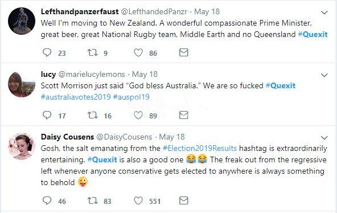Open Lefthandpanzerfaust's avatar image

(x=22, y=21)
